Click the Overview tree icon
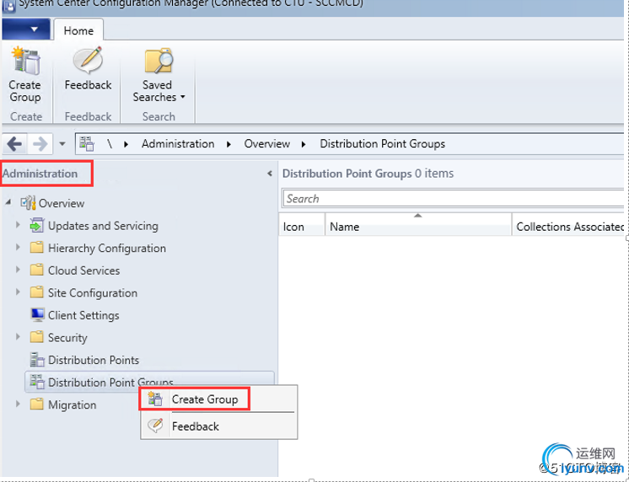 (x=28, y=203)
